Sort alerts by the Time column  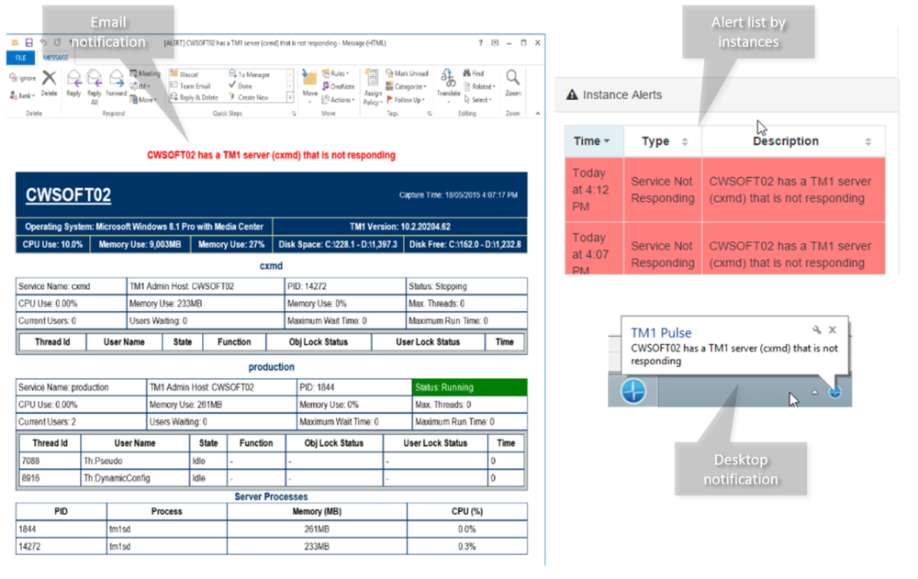592,141
